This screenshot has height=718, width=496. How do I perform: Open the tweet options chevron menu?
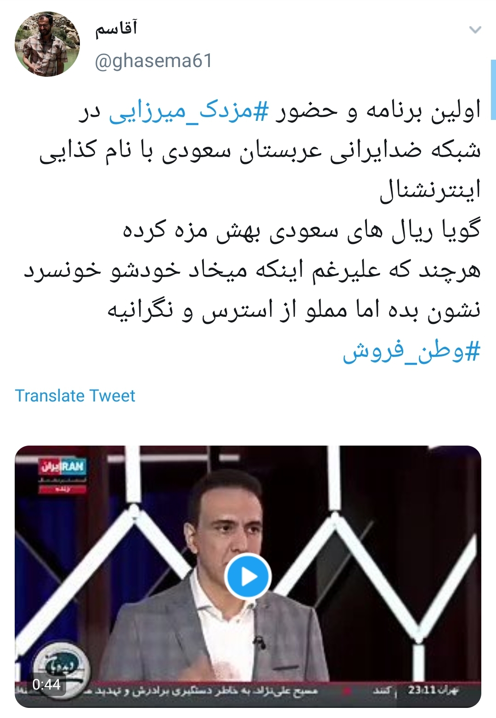tap(475, 30)
